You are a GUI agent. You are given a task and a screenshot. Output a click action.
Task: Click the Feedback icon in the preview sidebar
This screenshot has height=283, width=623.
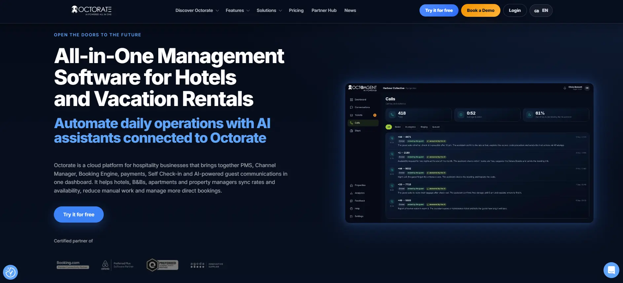[351, 201]
